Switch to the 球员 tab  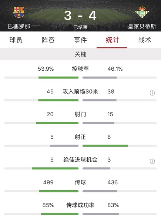click(16, 40)
